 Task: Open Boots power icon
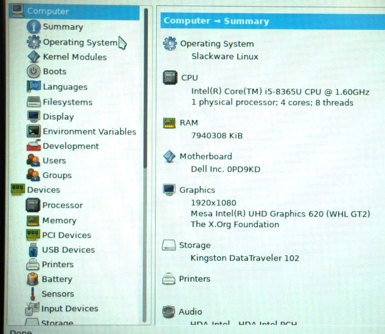33,71
